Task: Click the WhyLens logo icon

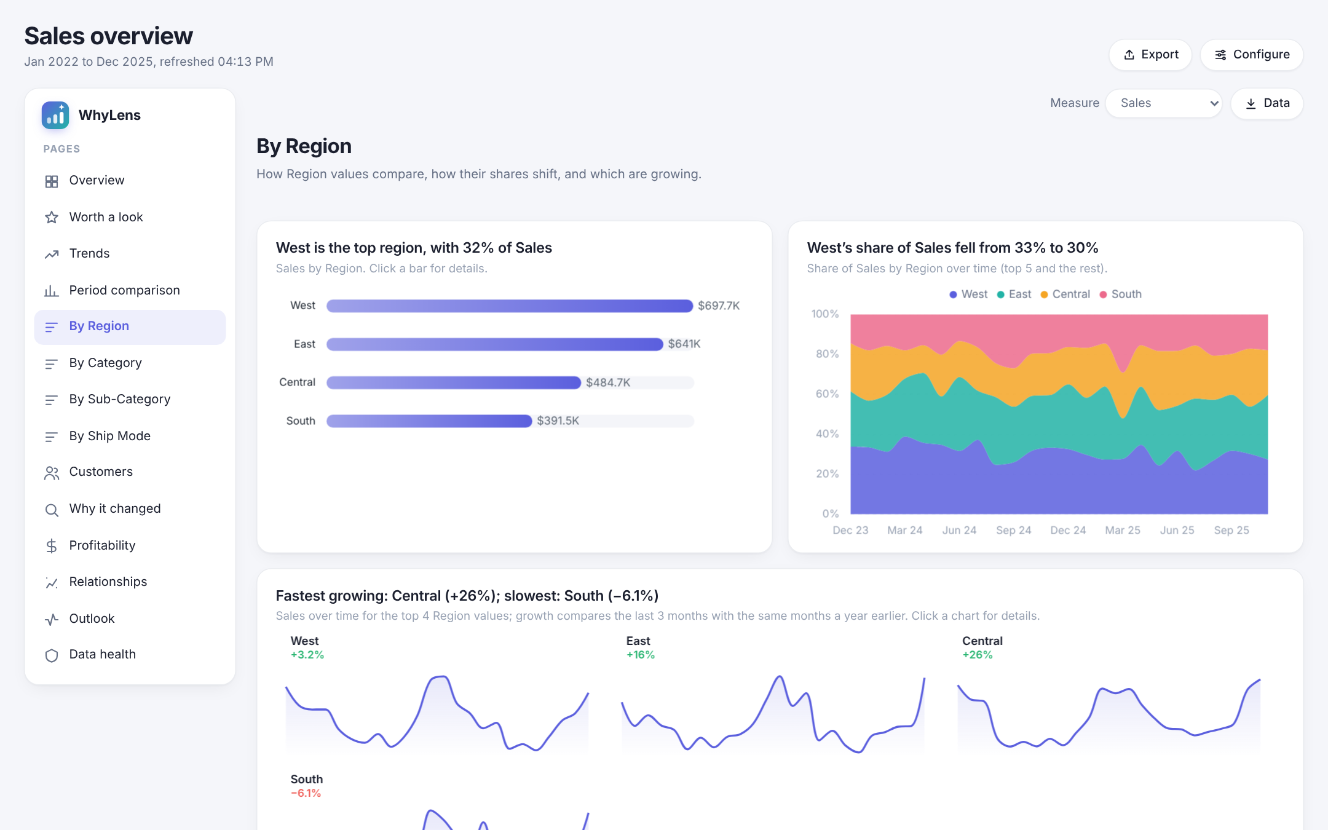Action: (x=55, y=115)
